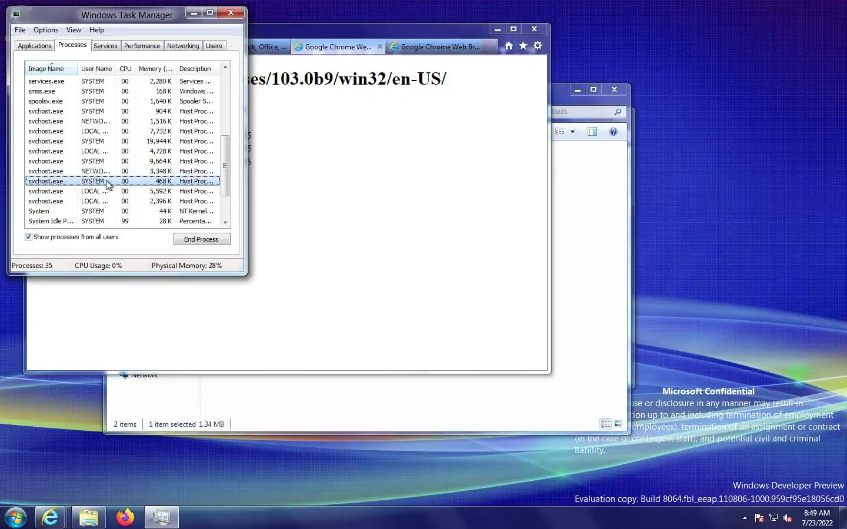Viewport: 847px width, 529px height.
Task: Click the muted volume speaker tray icon
Action: tap(788, 518)
